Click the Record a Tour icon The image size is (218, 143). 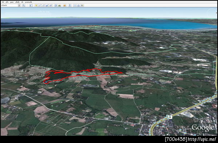pyautogui.click(x=51, y=5)
